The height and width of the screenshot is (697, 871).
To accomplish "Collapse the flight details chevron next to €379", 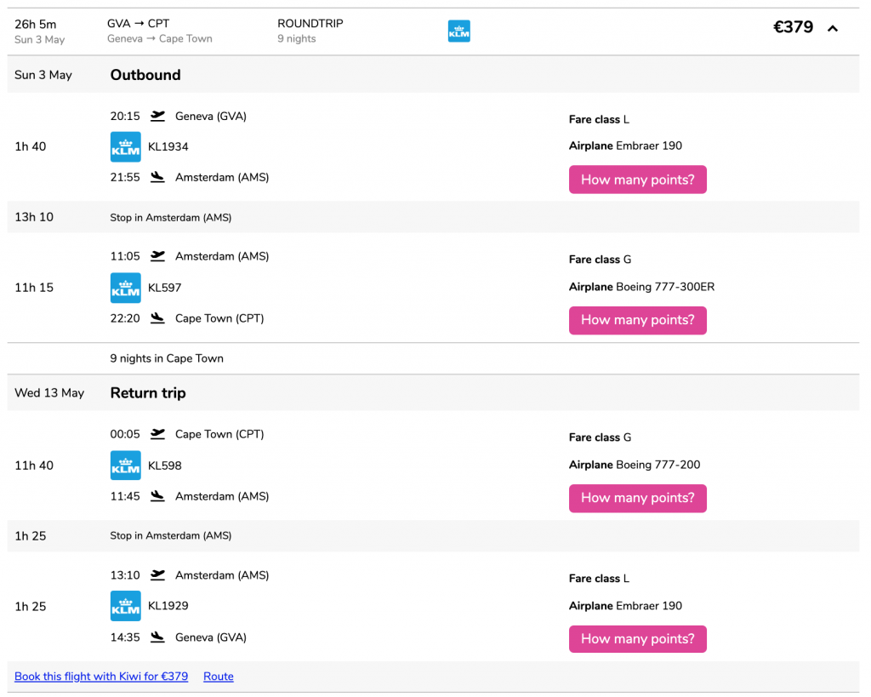I will tap(832, 28).
